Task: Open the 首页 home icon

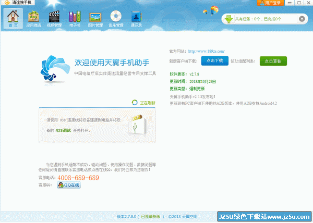Action: click(13, 19)
